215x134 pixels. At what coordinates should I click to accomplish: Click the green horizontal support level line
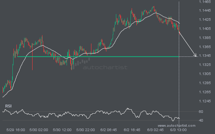(x=98, y=56)
